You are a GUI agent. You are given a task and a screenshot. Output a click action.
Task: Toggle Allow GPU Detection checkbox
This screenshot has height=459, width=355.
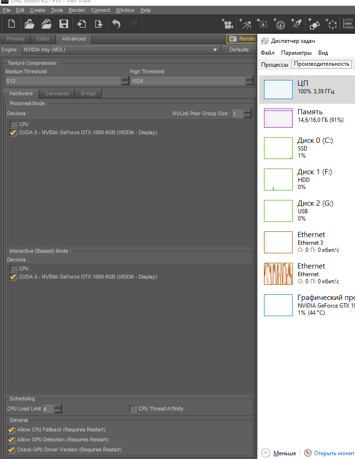coord(11,439)
